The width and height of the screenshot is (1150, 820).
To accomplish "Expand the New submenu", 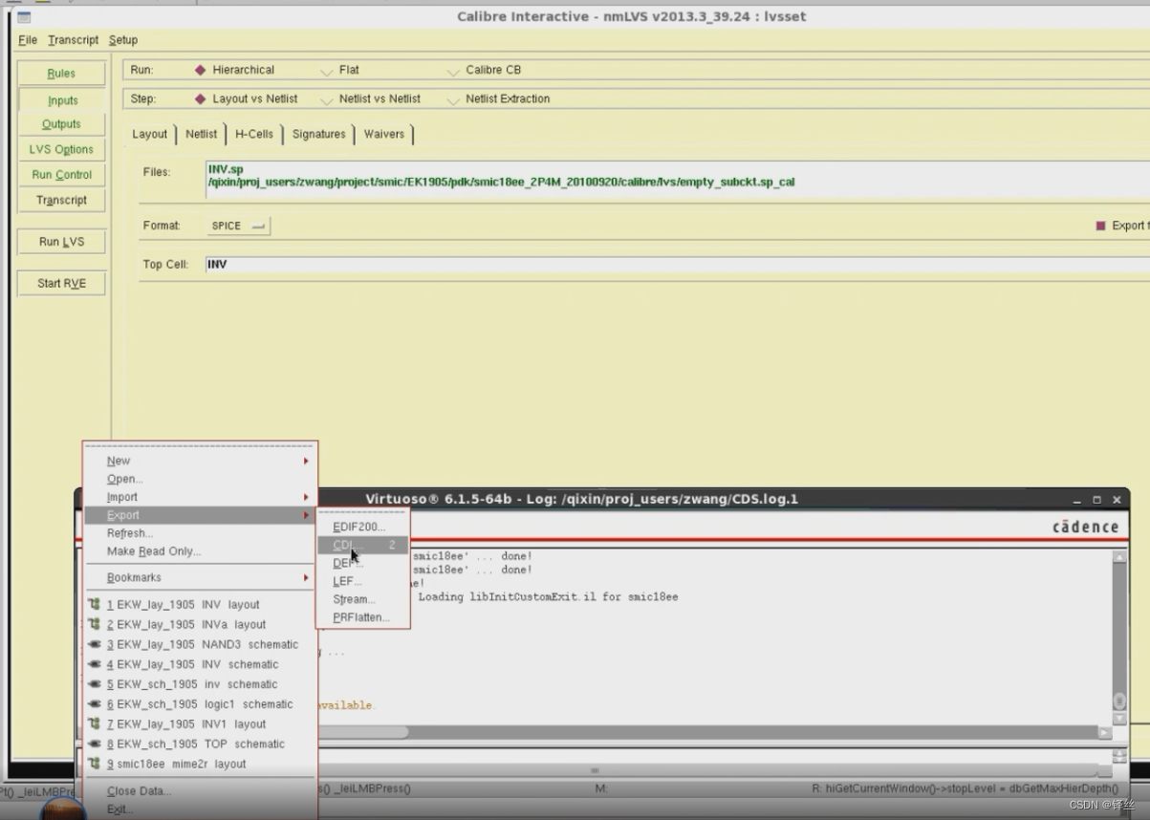I will 200,461.
